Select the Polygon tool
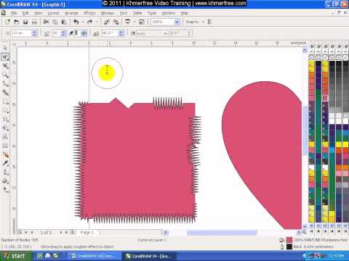 [5, 119]
